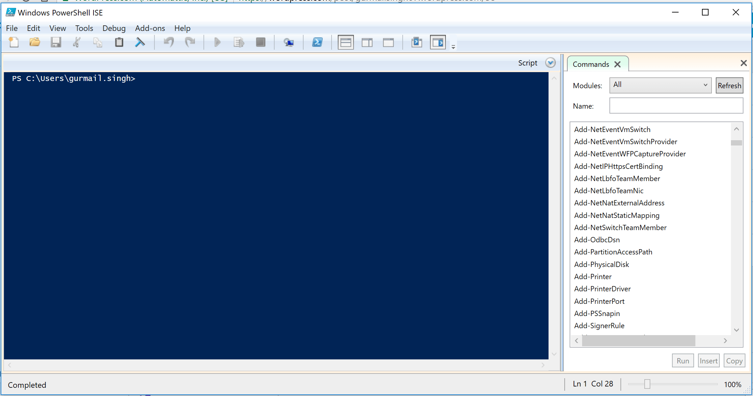Viewport: 753px width, 396px height.
Task: Run the script with the green arrow
Action: tap(217, 42)
